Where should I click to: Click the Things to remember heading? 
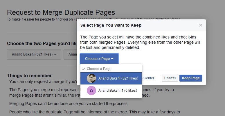pos(30,76)
